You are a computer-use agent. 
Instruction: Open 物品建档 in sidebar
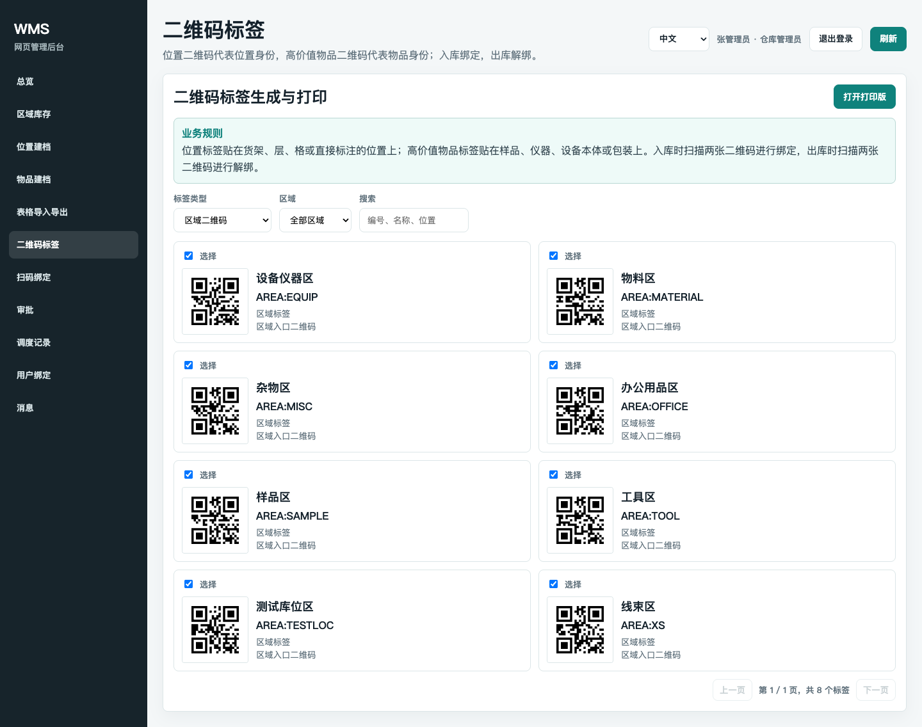coord(74,179)
